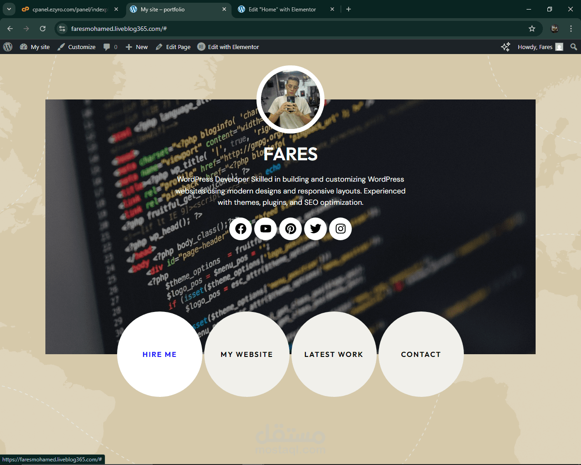581x465 pixels.
Task: Switch to the cpanel.ezyro.com tab
Action: (70, 9)
